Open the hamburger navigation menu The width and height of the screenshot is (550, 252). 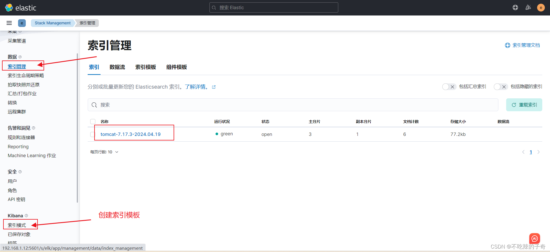9,23
